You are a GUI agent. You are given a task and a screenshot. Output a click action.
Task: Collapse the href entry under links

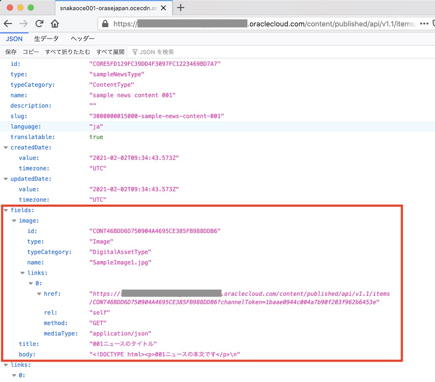39,294
